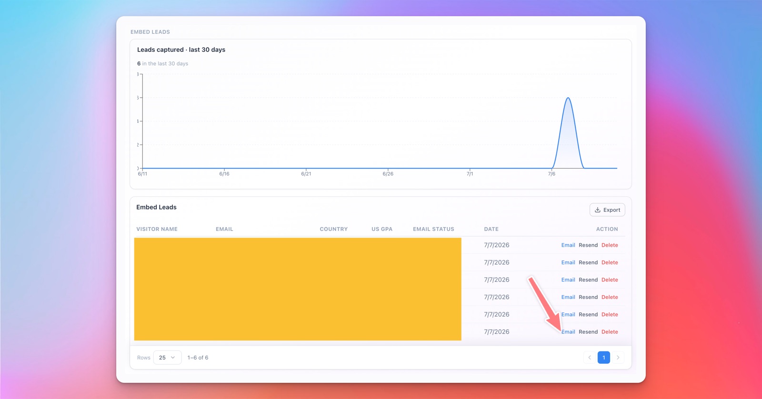The image size is (762, 399).
Task: Open the Rows per page dropdown
Action: tap(167, 358)
